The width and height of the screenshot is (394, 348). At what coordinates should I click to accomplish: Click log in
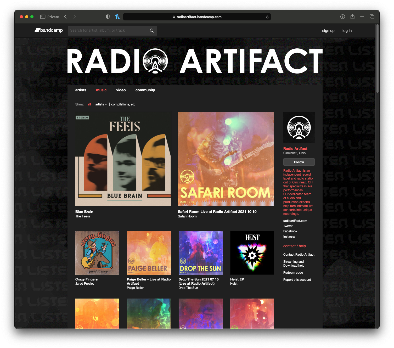click(347, 31)
